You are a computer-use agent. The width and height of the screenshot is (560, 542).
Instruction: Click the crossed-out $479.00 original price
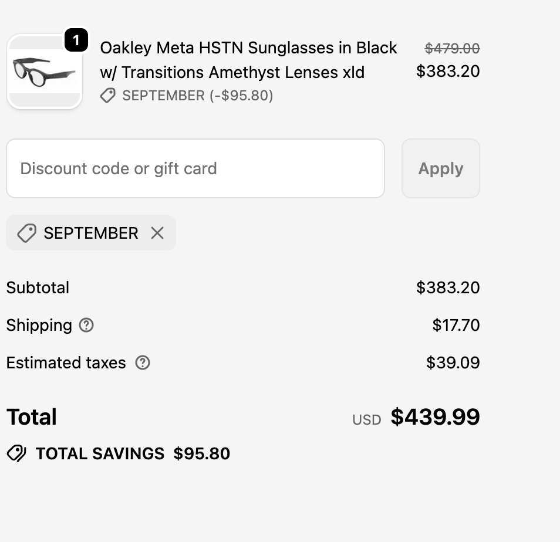pyautogui.click(x=452, y=48)
